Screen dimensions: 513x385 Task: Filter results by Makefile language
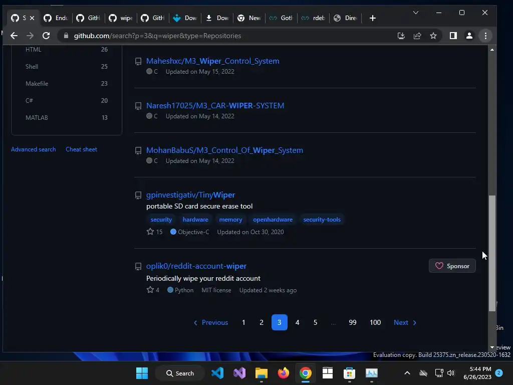click(x=67, y=84)
